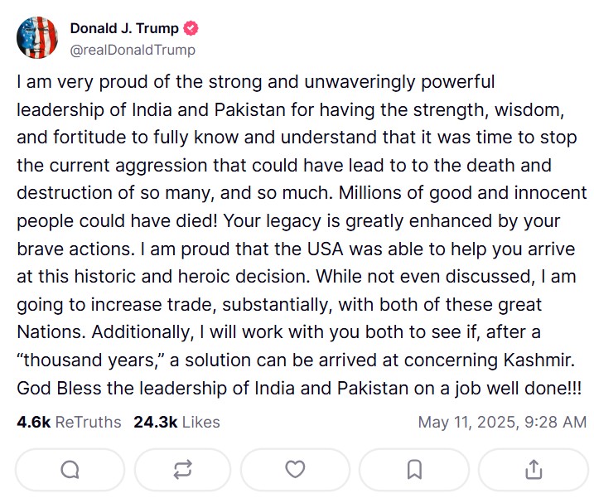Open the @realDonaldTrump handle link
Image resolution: width=594 pixels, height=498 pixels.
pyautogui.click(x=133, y=50)
